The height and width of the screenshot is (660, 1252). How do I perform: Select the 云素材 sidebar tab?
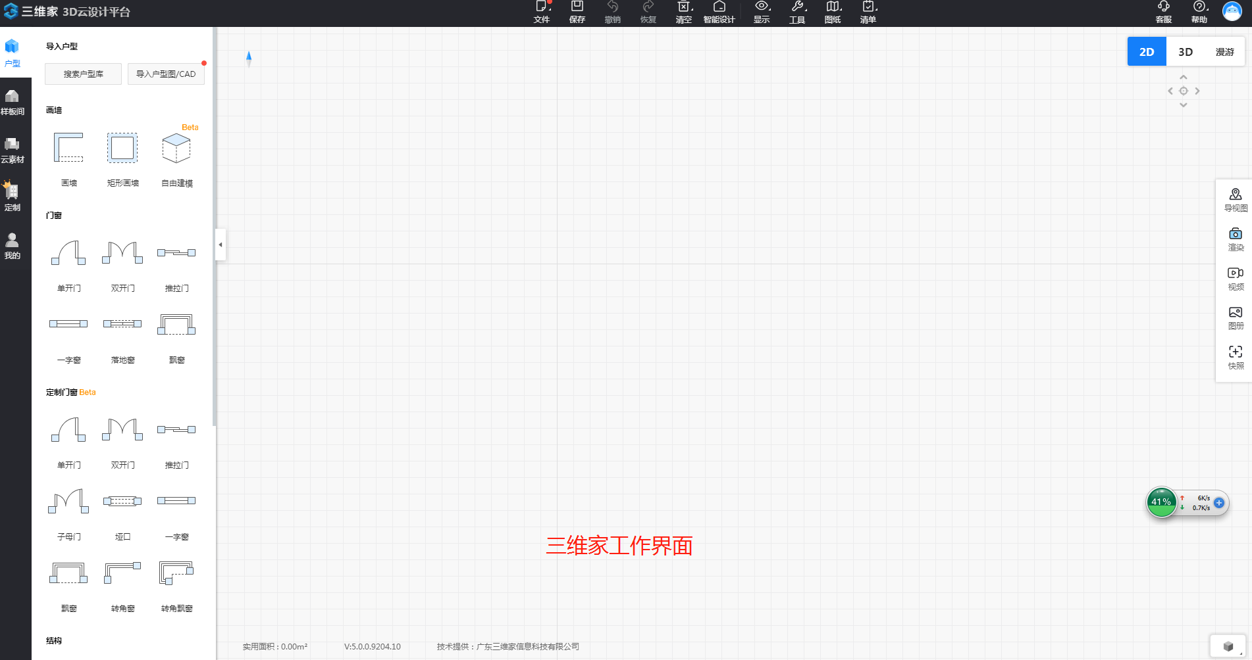(x=13, y=150)
